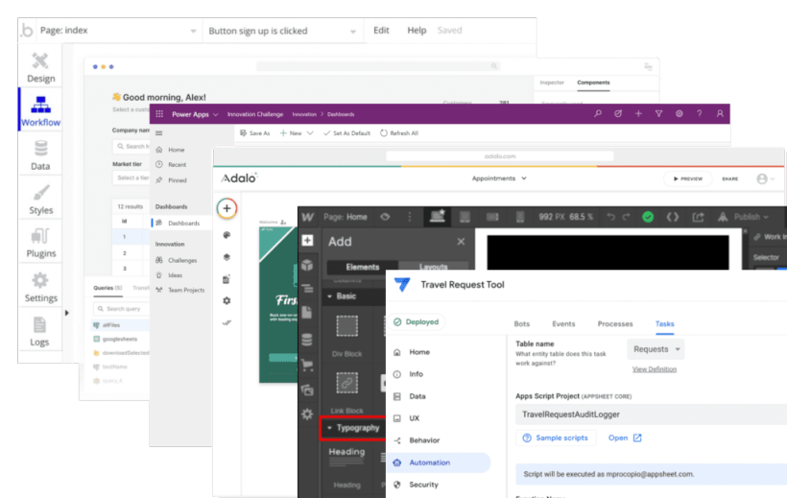Click Webflow redo arrow
The height and width of the screenshot is (498, 787).
coord(627,217)
